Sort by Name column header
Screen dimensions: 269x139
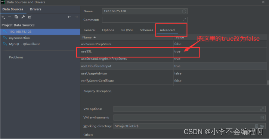[127, 37]
